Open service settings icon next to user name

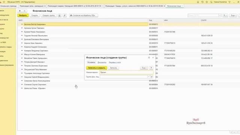pyautogui.click(x=229, y=2)
